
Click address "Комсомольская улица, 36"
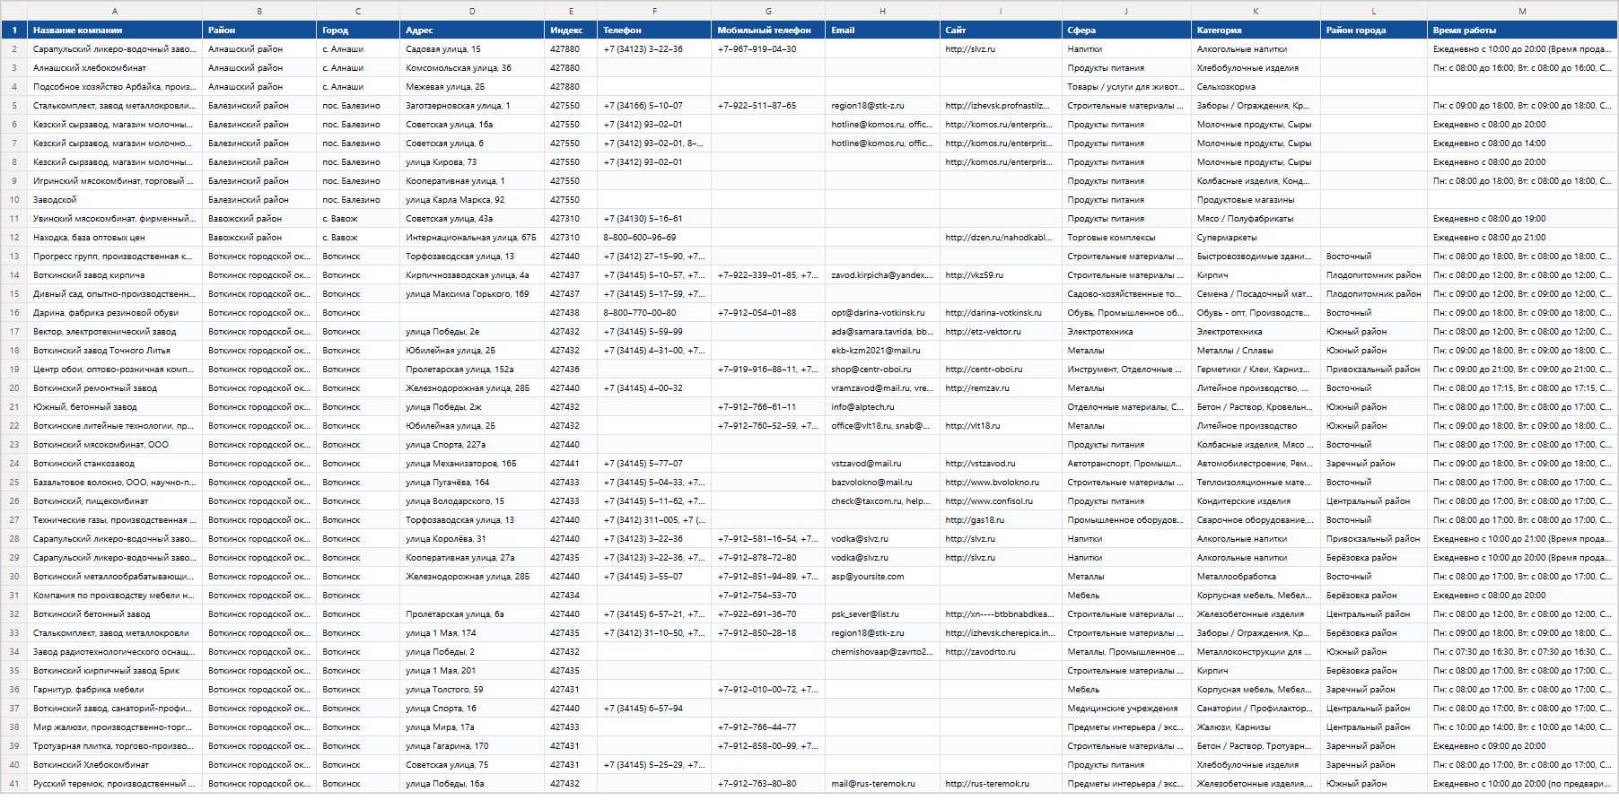[472, 68]
